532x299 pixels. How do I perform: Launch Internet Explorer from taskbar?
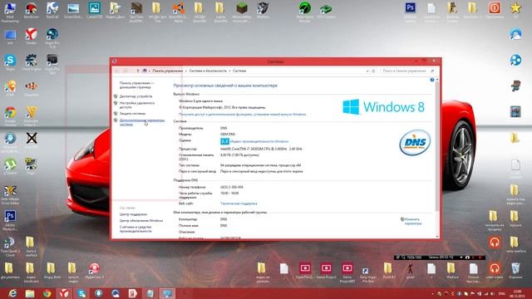[x=12, y=293]
